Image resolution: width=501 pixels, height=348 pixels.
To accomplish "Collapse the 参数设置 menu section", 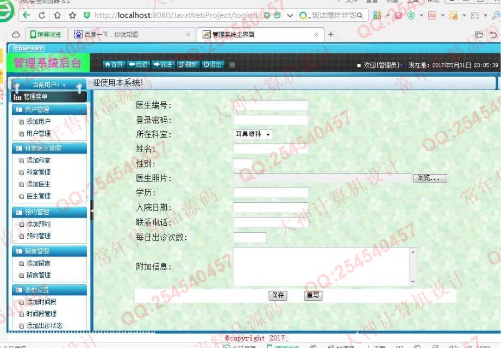I will [x=49, y=290].
